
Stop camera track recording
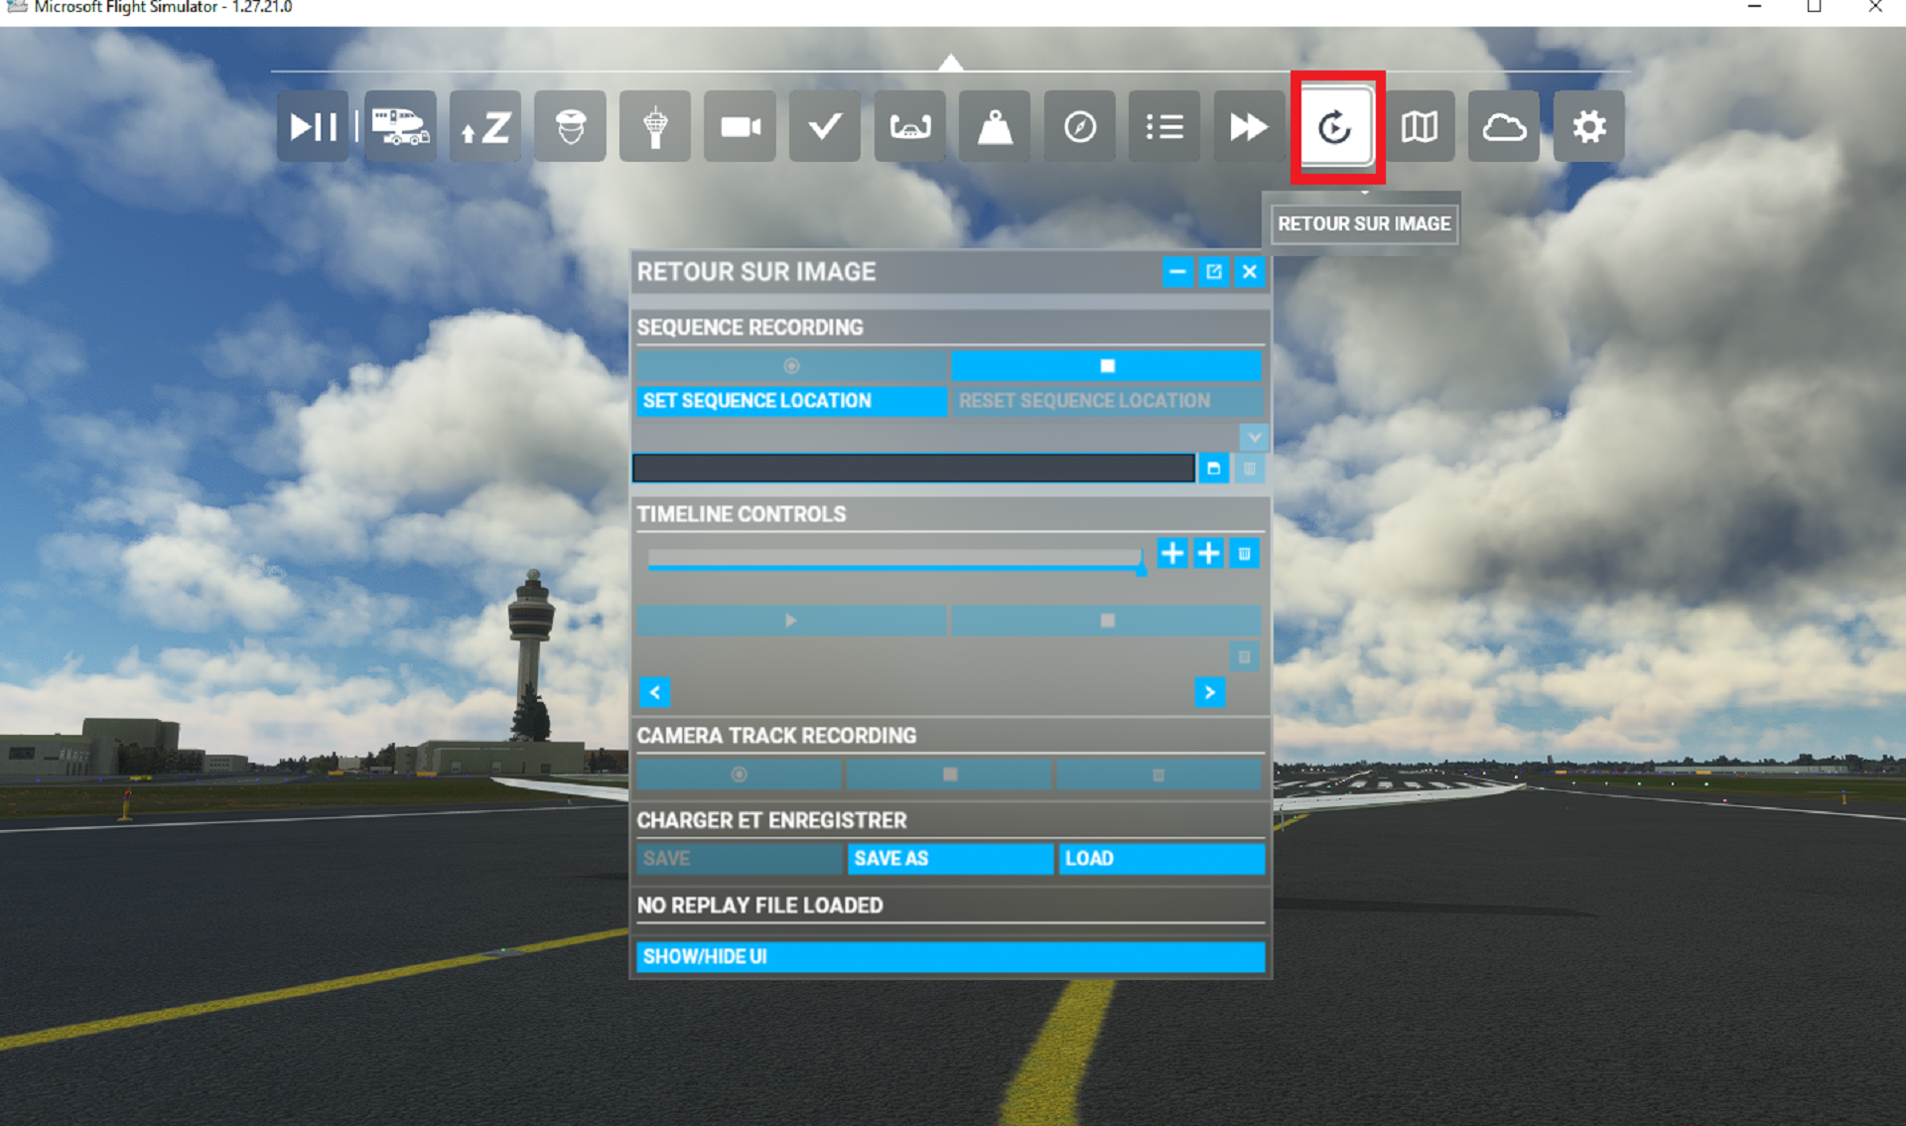click(x=950, y=774)
